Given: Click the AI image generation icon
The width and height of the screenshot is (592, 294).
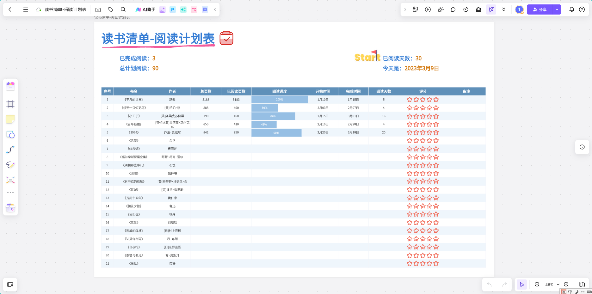Looking at the screenshot, I should click(x=162, y=9).
